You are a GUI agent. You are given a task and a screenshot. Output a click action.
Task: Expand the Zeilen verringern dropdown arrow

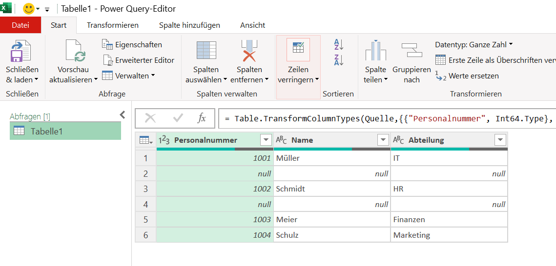pyautogui.click(x=317, y=80)
